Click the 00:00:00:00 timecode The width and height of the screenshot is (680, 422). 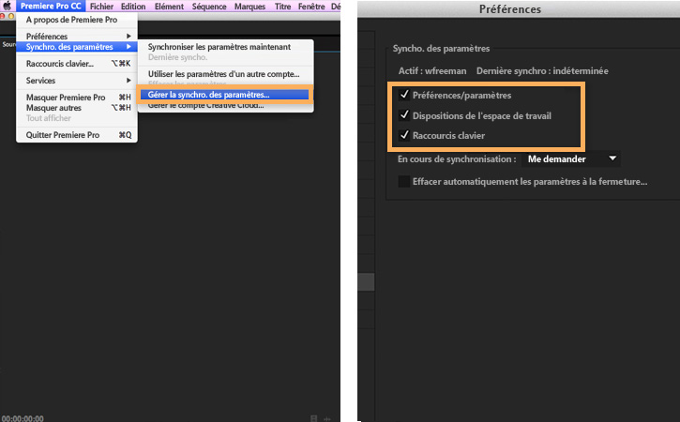[x=23, y=418]
